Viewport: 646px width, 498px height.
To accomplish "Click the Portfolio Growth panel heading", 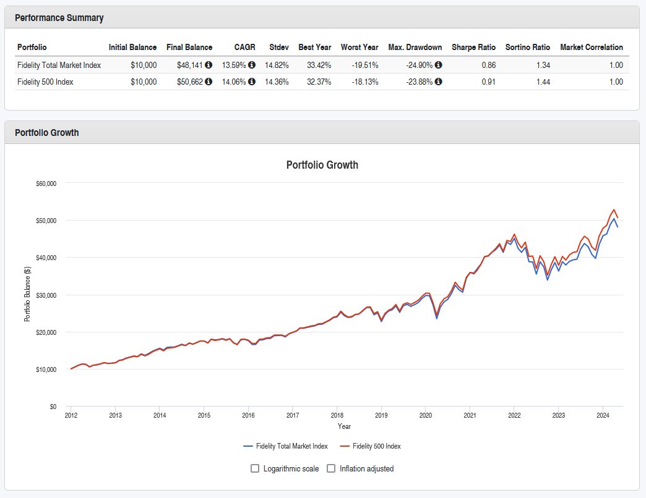I will pyautogui.click(x=47, y=132).
